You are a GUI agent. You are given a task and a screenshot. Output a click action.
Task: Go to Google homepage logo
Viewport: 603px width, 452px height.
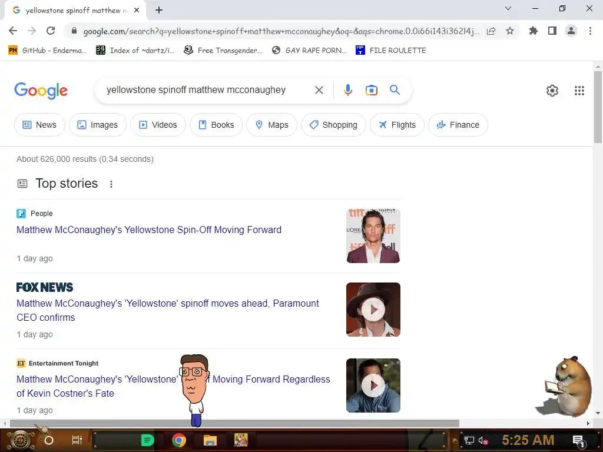point(41,91)
